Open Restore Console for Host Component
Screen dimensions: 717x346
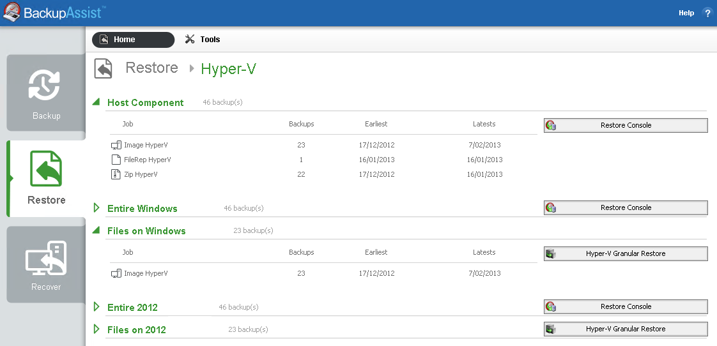[626, 125]
